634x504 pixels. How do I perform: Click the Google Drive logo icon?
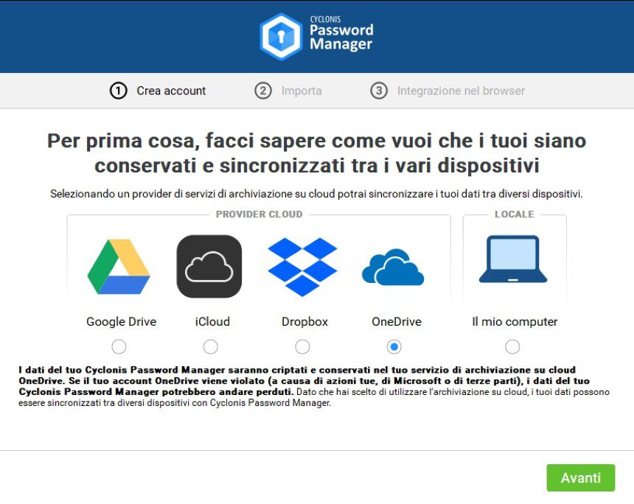click(x=119, y=266)
